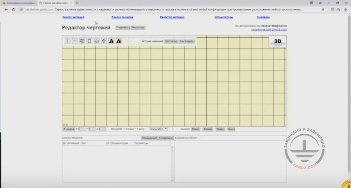The height and width of the screenshot is (188, 351).
Task: Select the box object tool icon
Action: coord(82,41)
